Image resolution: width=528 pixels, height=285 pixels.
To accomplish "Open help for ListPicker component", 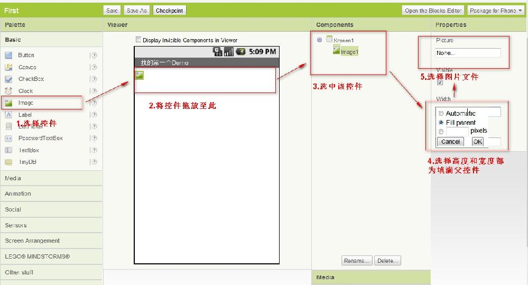I will (x=94, y=126).
